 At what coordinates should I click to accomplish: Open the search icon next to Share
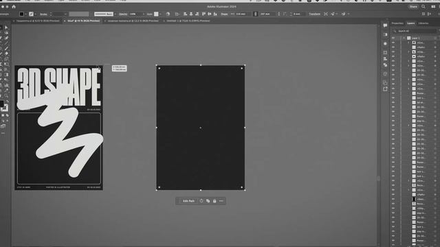pyautogui.click(x=423, y=7)
